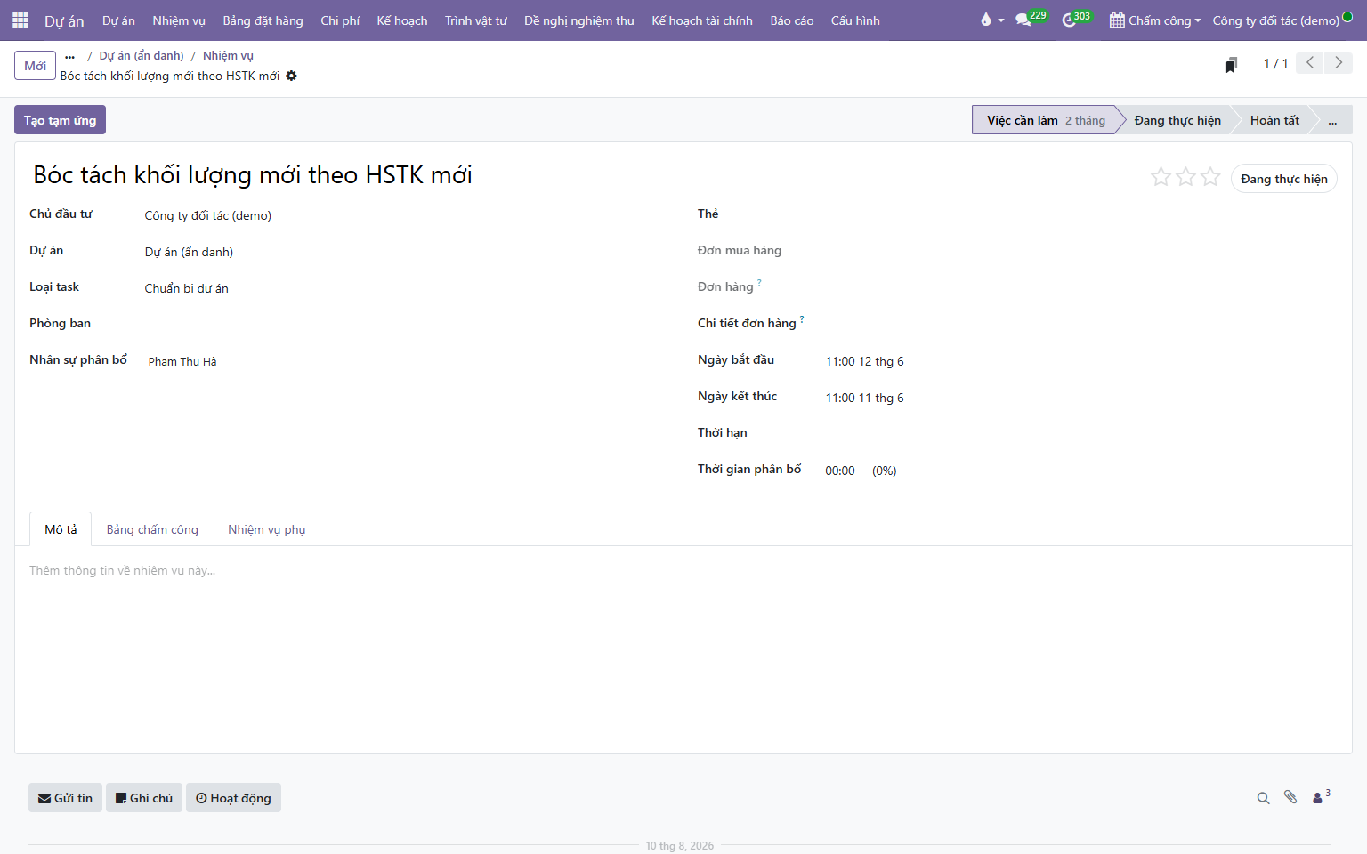Open activities clock showing 303

pos(1077,20)
